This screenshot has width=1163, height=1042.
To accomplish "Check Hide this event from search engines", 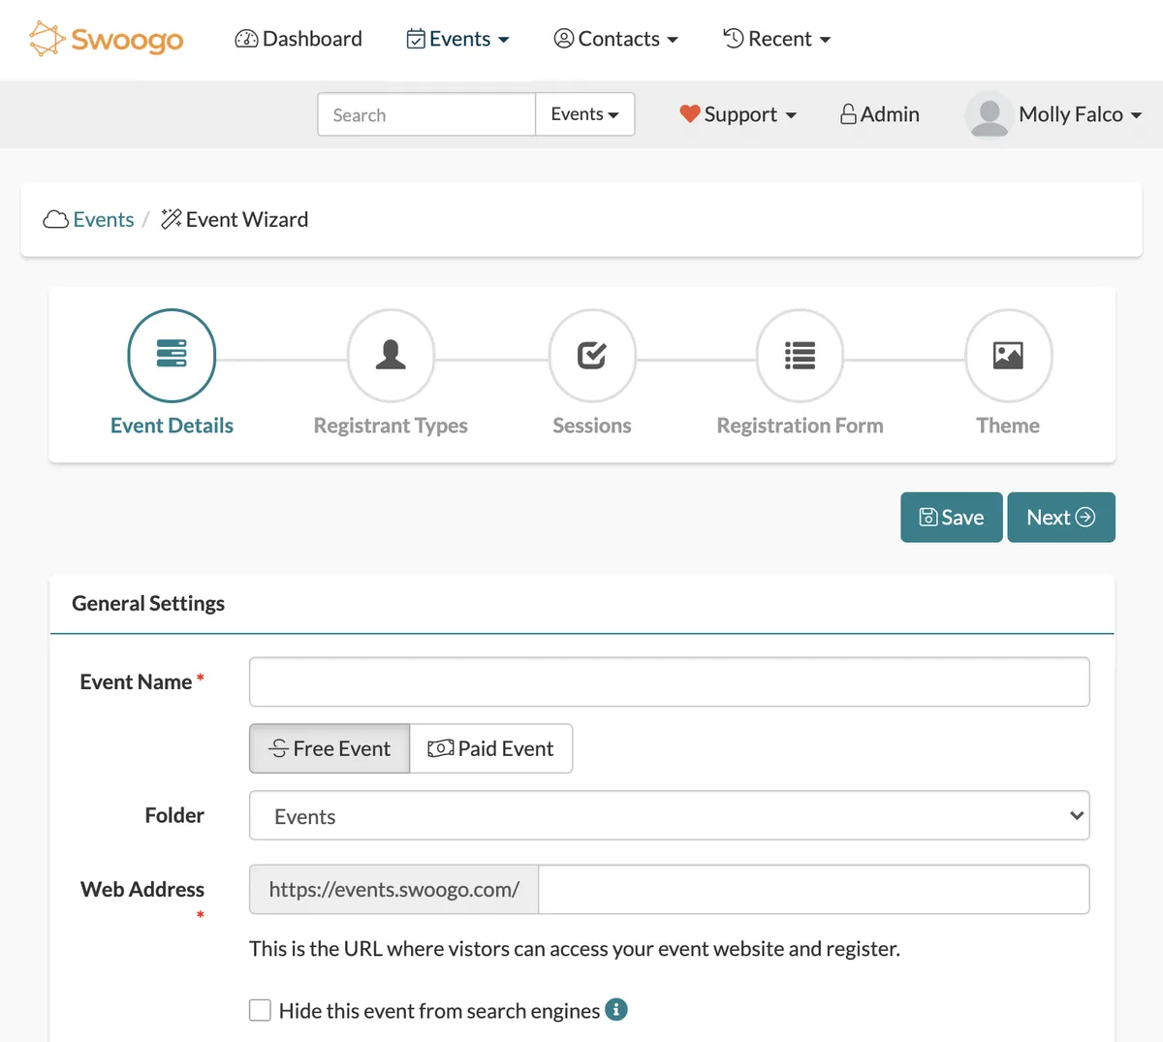I will [260, 1011].
